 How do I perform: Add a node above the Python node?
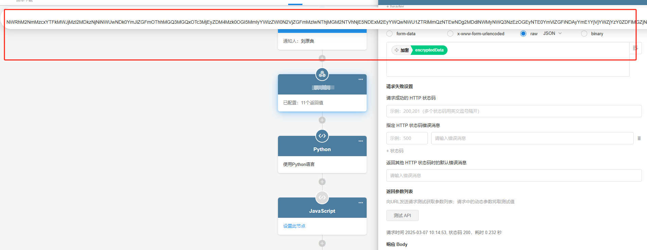322,120
